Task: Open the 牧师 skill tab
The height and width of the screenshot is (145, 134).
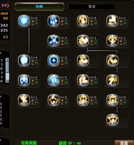Action: [x=39, y=7]
